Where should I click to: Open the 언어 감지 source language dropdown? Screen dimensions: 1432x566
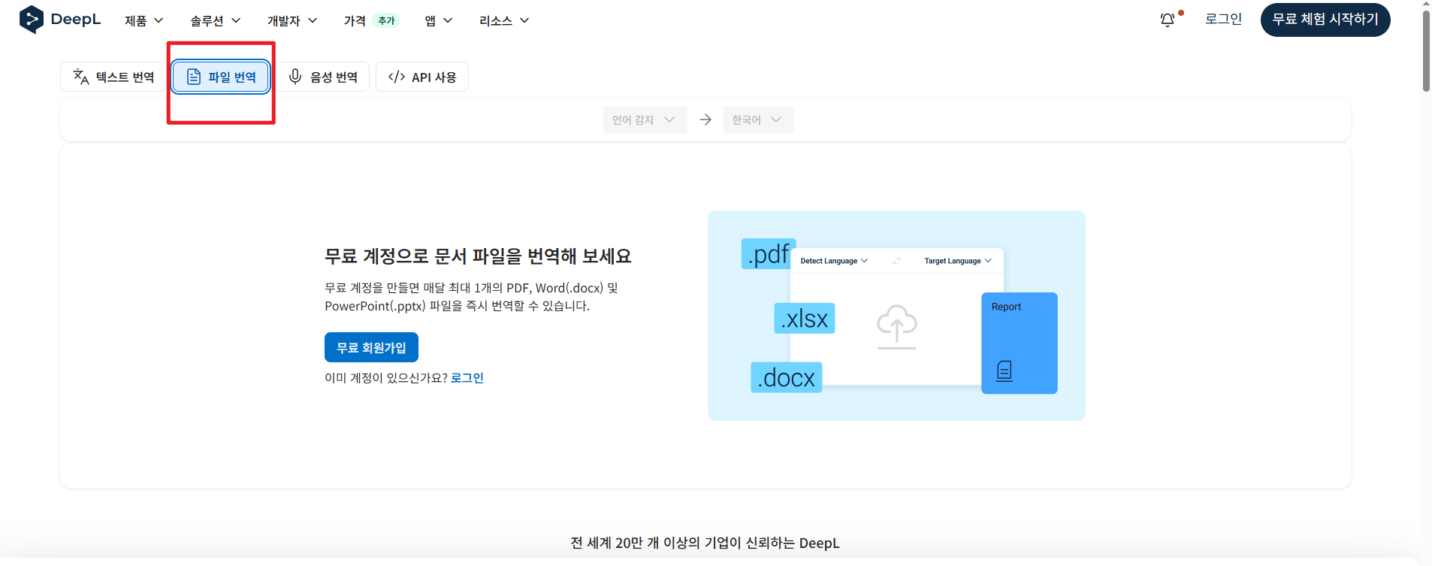coord(645,120)
